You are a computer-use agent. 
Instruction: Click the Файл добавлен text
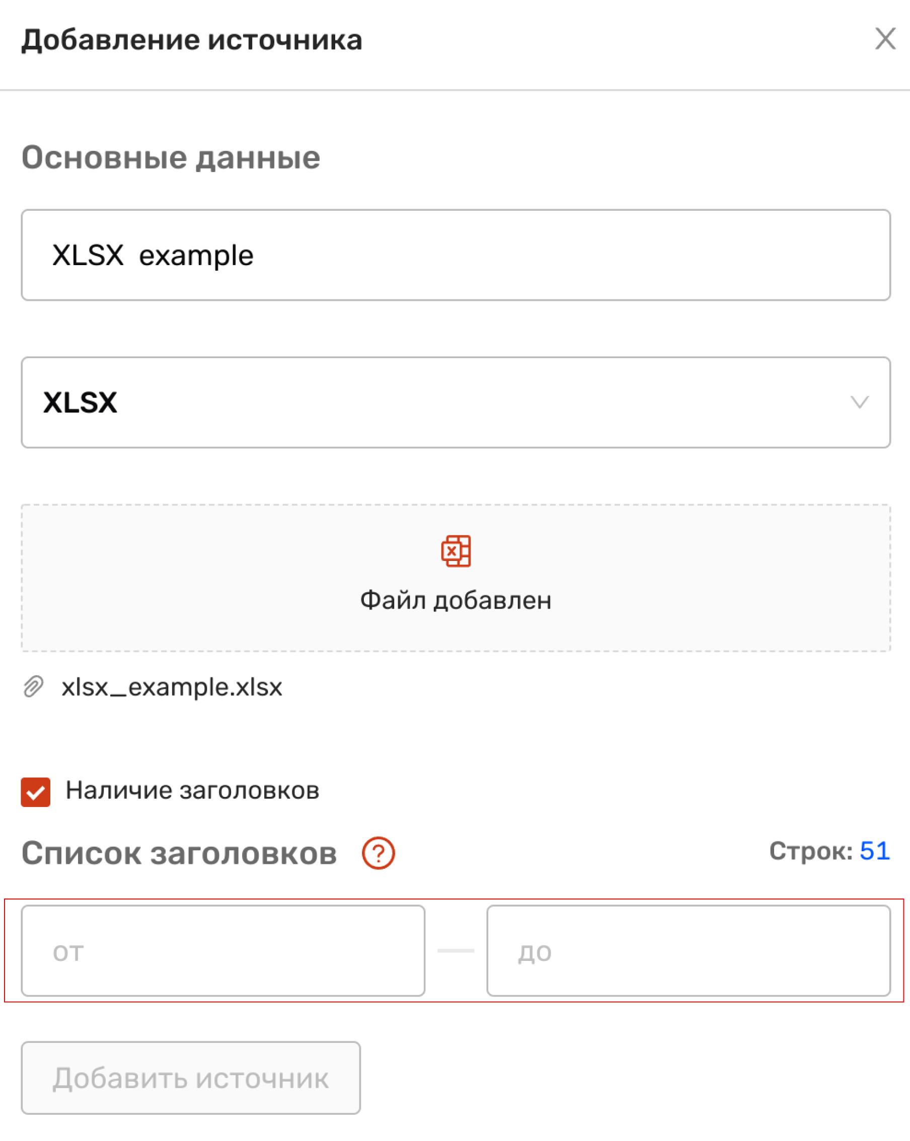[x=456, y=601]
